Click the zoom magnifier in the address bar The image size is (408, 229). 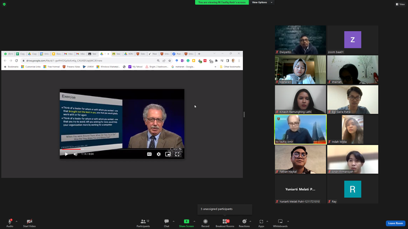[x=158, y=60]
